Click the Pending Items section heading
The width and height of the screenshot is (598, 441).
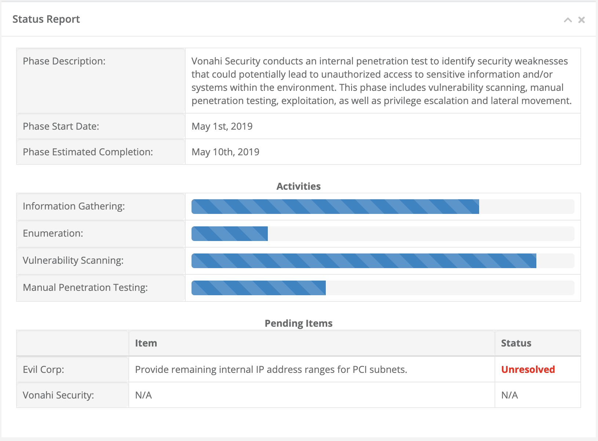298,323
